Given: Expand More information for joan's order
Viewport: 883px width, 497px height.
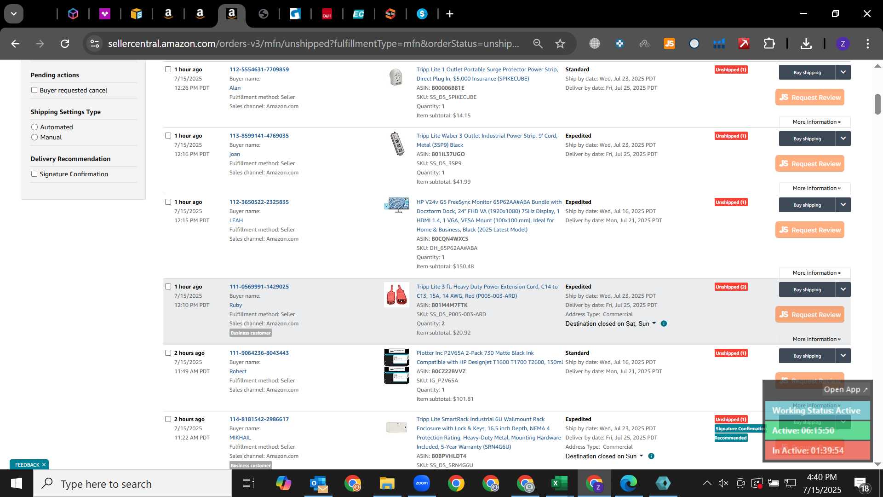Looking at the screenshot, I should (x=815, y=188).
